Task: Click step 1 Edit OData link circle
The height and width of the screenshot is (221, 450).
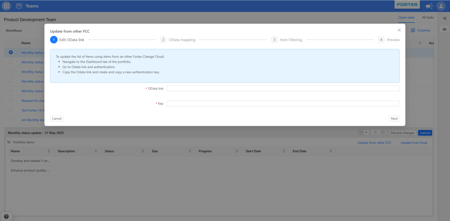Action: [x=54, y=40]
